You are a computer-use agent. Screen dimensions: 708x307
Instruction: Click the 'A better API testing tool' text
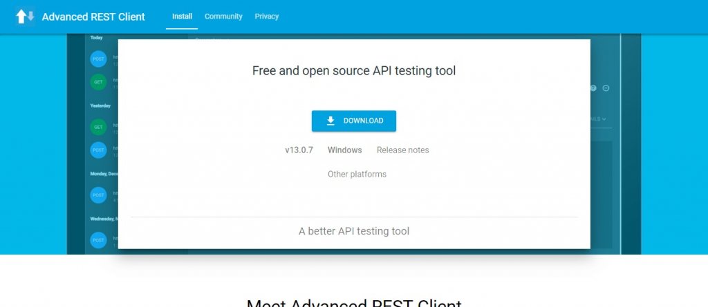(354, 231)
